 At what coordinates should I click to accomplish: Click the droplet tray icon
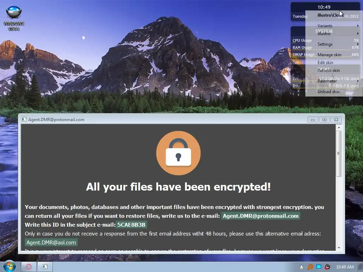coord(301,267)
